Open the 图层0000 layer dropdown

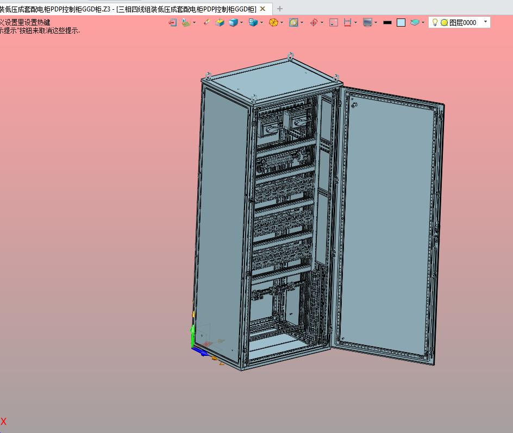click(485, 22)
